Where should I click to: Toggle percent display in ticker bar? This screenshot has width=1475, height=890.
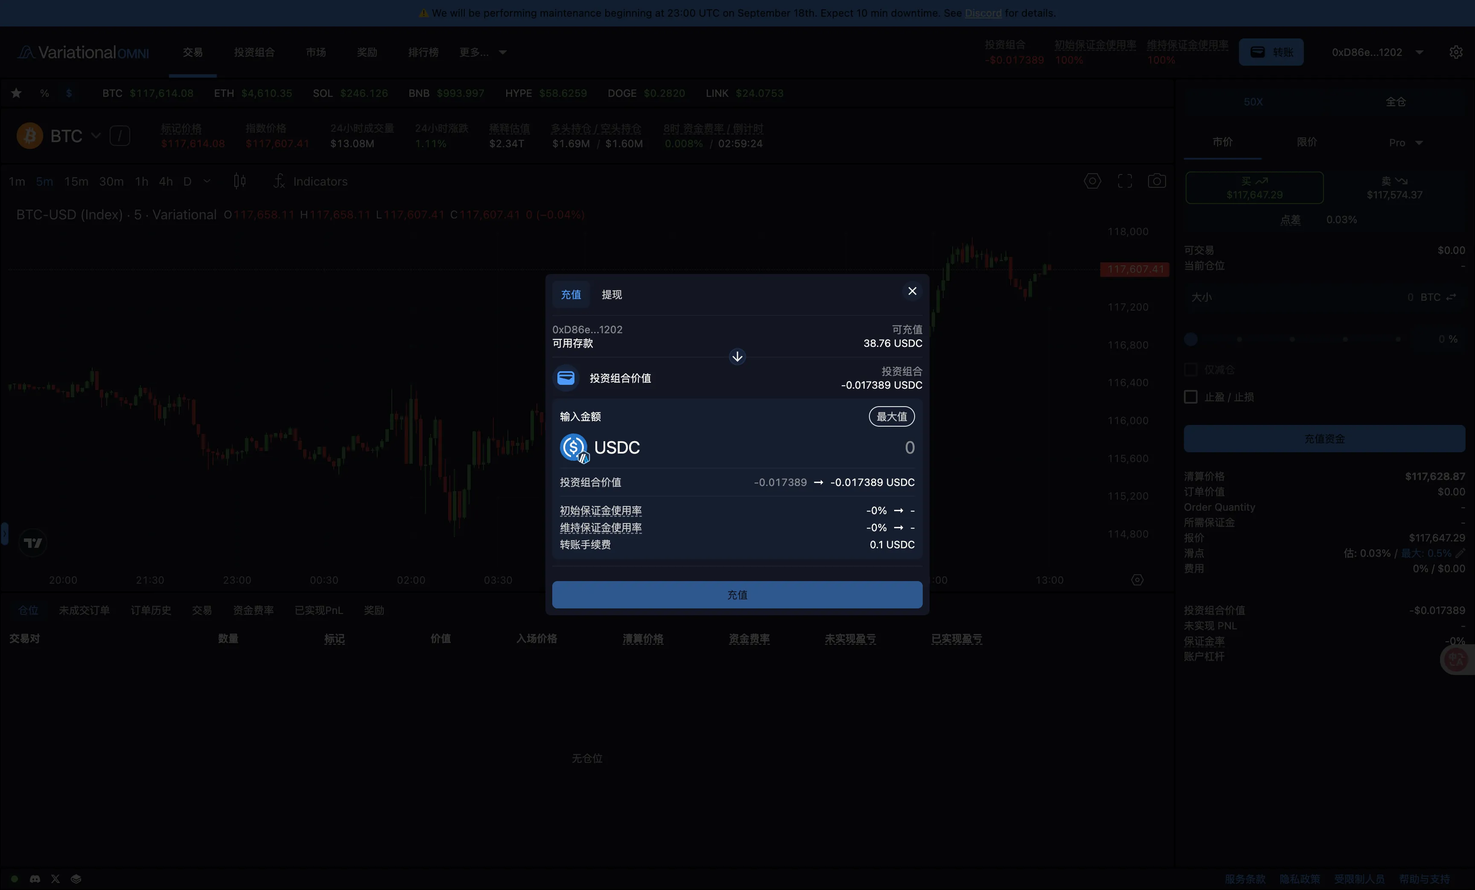[44, 93]
